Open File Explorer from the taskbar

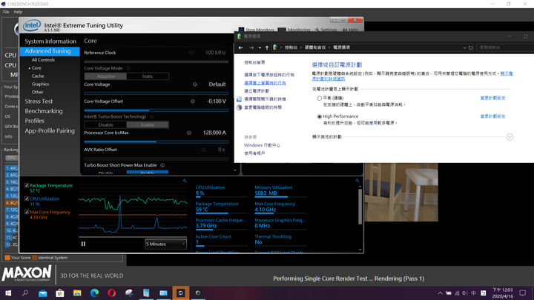[x=77, y=293]
